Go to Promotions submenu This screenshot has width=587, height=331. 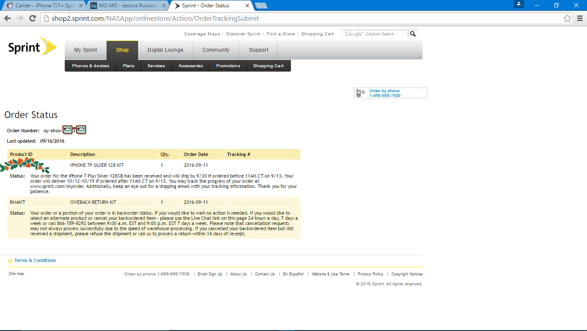coord(228,66)
